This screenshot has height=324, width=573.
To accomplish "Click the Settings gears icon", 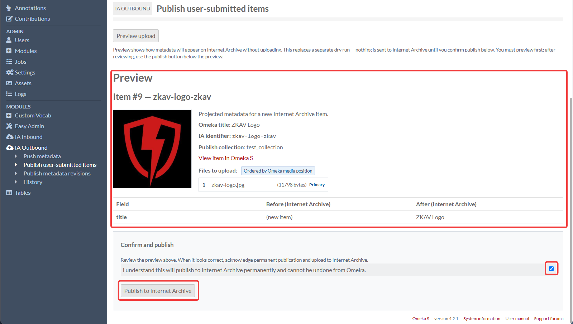I will 10,72.
